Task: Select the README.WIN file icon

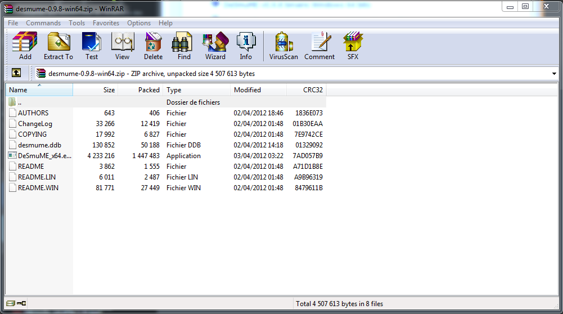Action: click(x=12, y=188)
